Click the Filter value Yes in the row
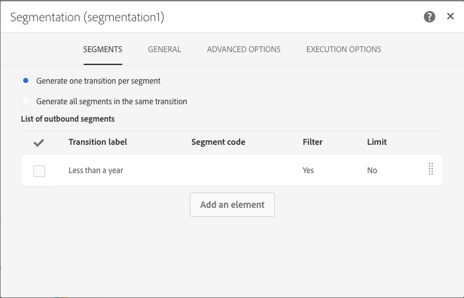This screenshot has width=464, height=298. tap(308, 171)
